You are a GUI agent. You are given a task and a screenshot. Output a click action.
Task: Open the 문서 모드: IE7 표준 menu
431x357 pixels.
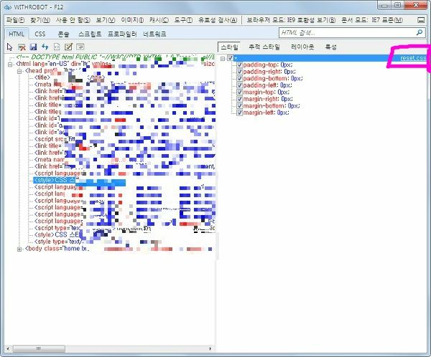pos(372,20)
